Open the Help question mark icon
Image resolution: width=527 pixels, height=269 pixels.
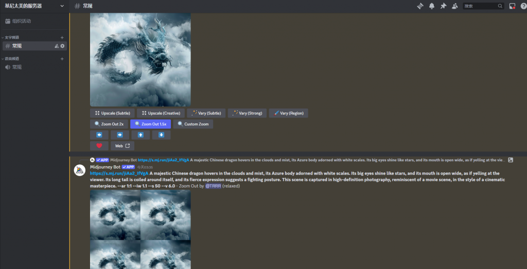523,6
